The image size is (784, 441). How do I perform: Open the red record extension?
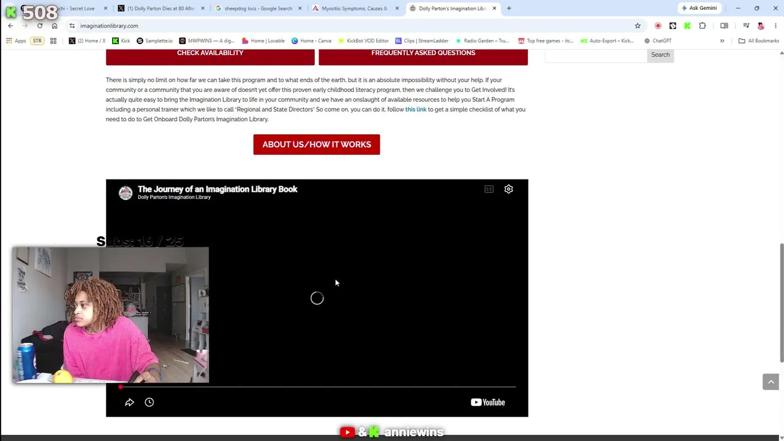point(658,26)
